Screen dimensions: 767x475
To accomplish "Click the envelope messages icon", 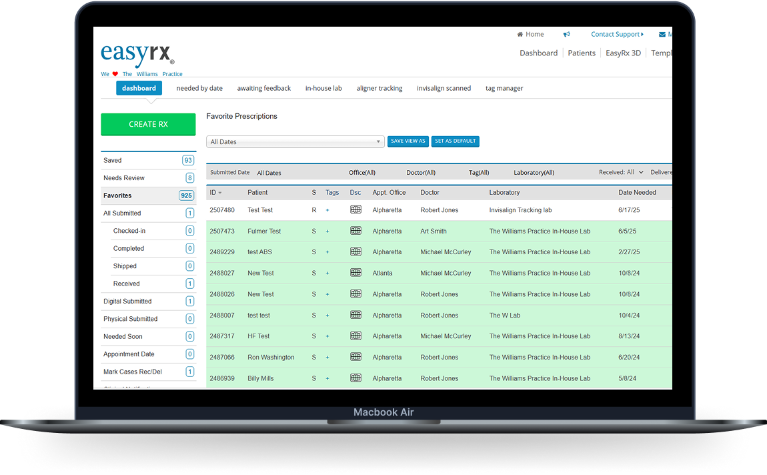I will (x=662, y=34).
